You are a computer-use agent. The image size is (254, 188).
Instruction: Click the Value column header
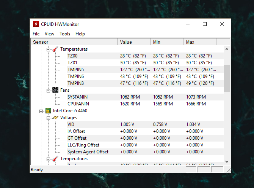pyautogui.click(x=133, y=42)
